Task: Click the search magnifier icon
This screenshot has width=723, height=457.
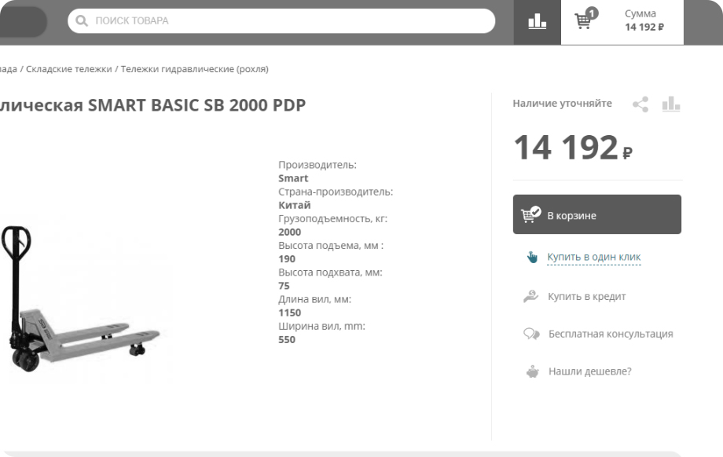Action: coord(82,21)
